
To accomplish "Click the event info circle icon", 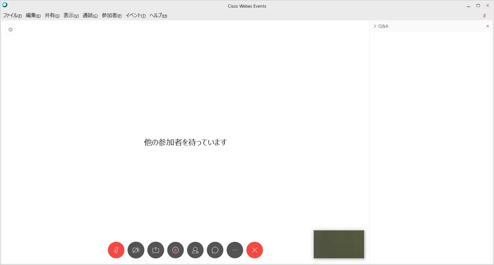I will click(11, 30).
